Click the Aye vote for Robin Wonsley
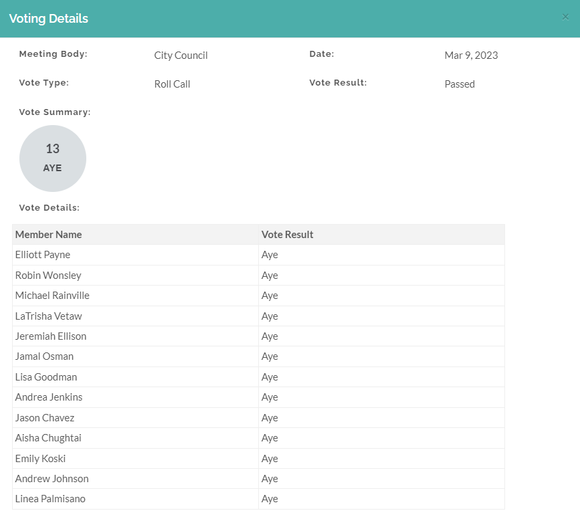This screenshot has width=580, height=531. [270, 276]
